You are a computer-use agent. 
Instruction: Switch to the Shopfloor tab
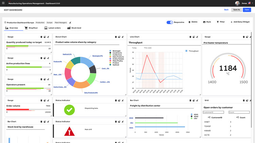point(31,28)
